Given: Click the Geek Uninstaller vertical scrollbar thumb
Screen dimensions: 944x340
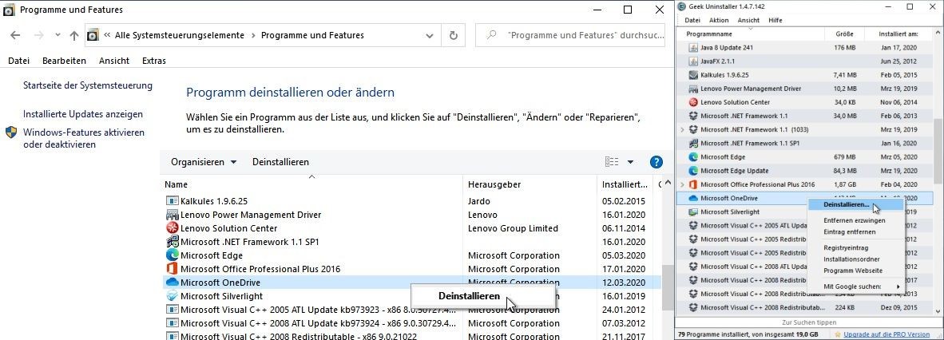Looking at the screenshot, I should coord(938,152).
